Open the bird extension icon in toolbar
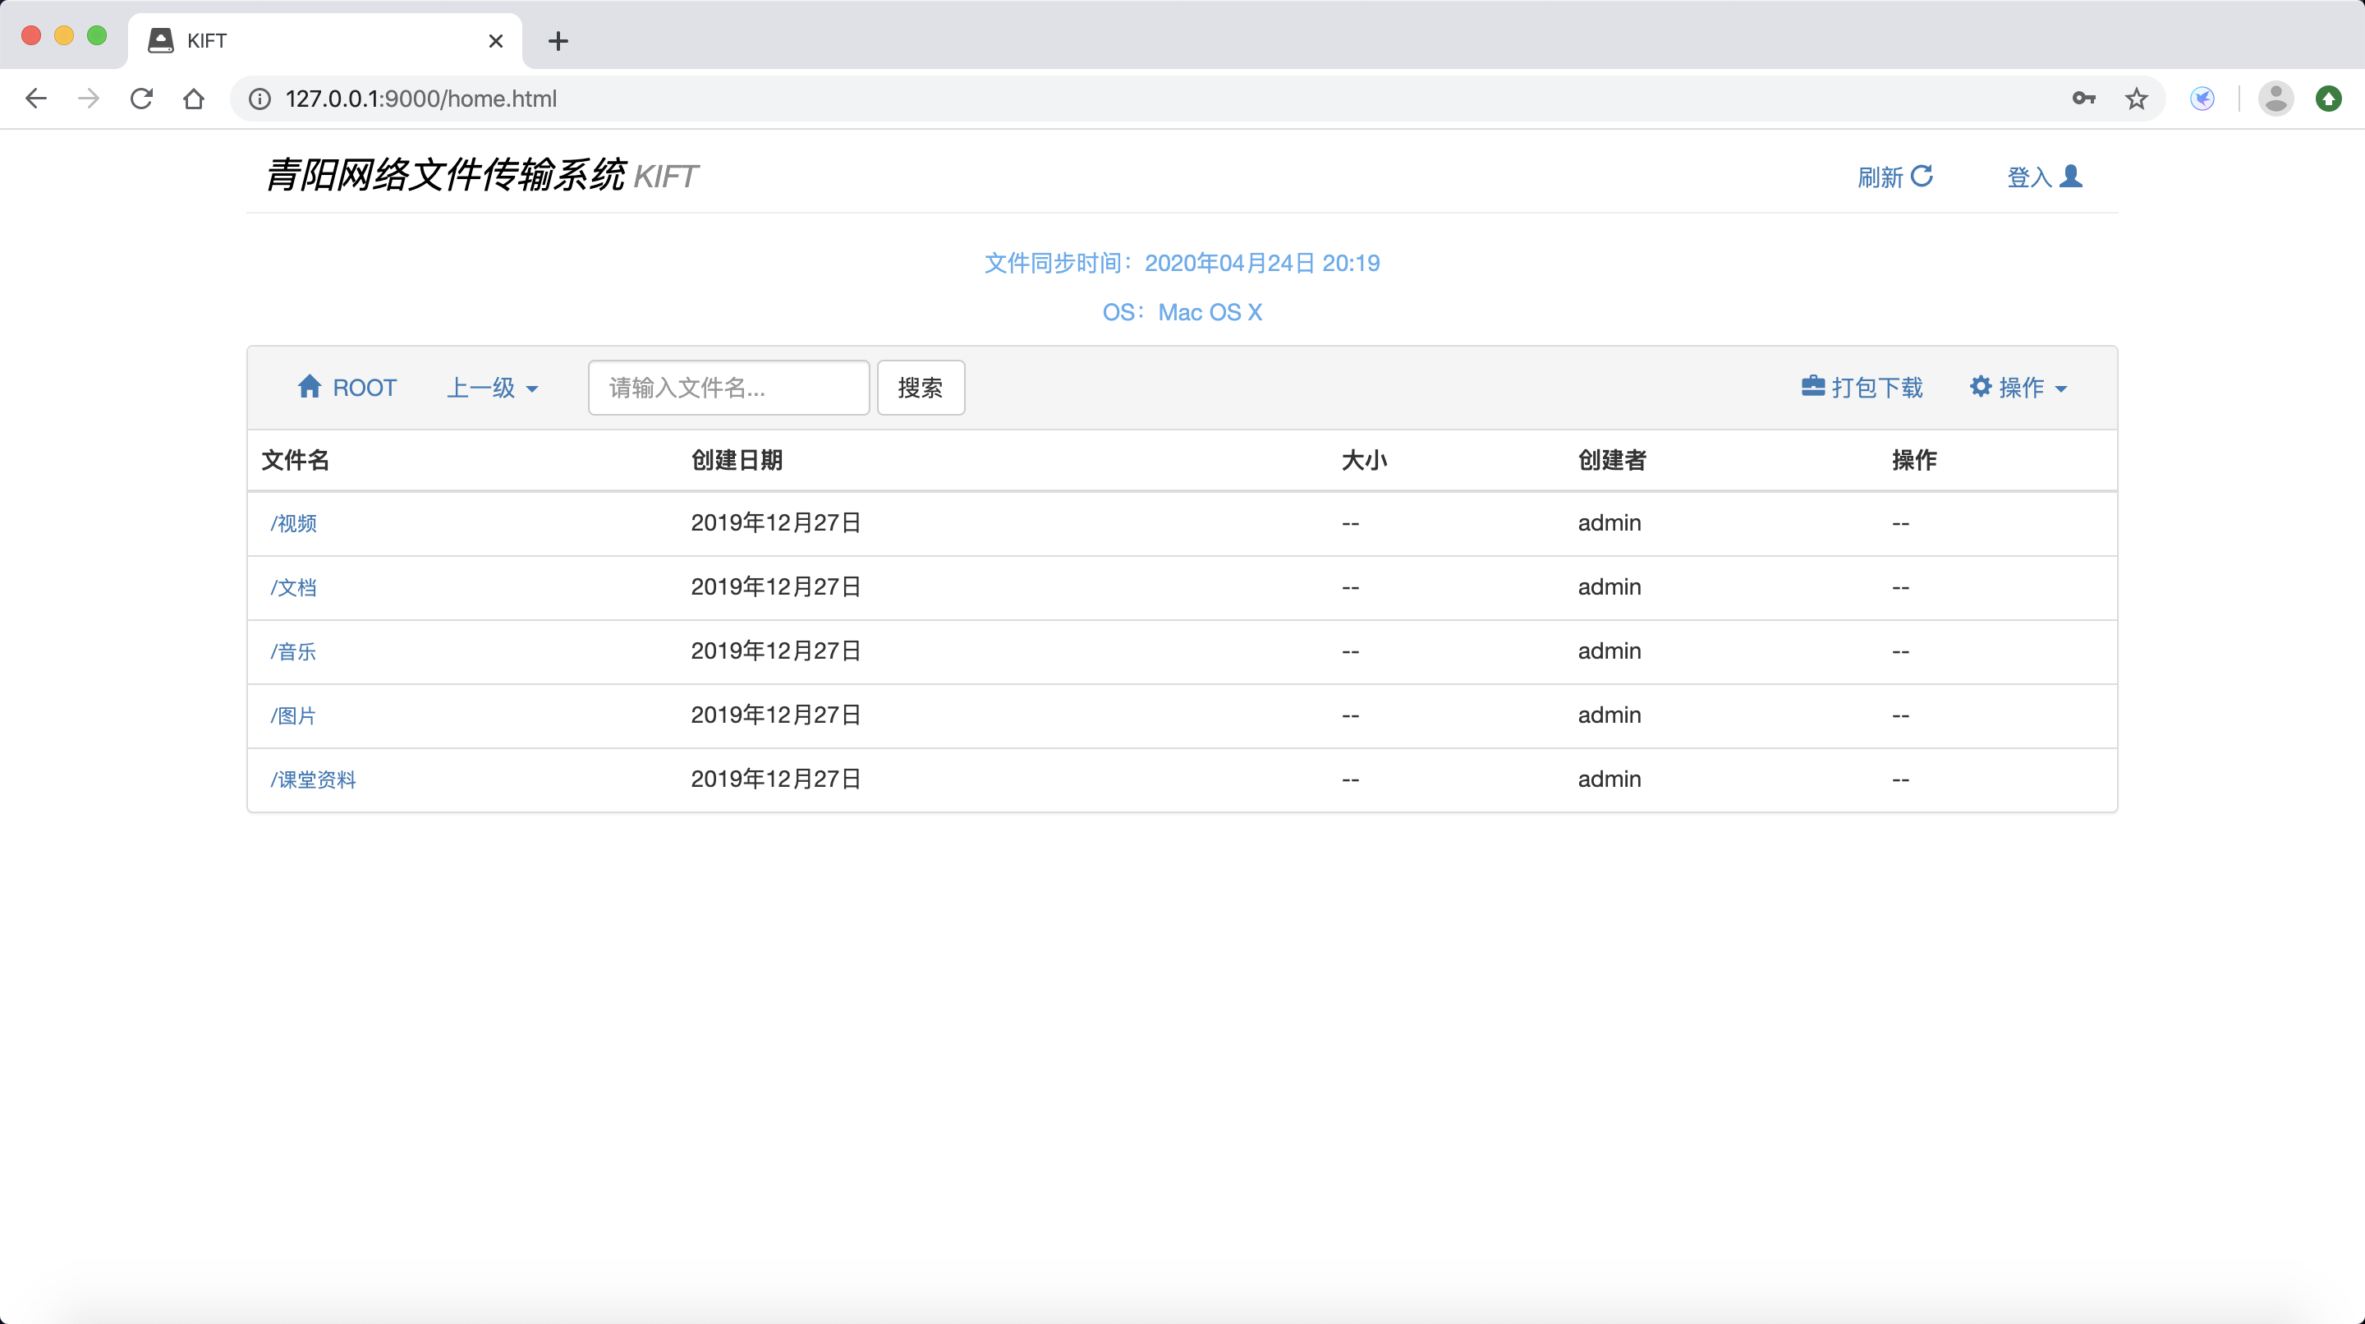Viewport: 2365px width, 1324px height. (x=2202, y=99)
